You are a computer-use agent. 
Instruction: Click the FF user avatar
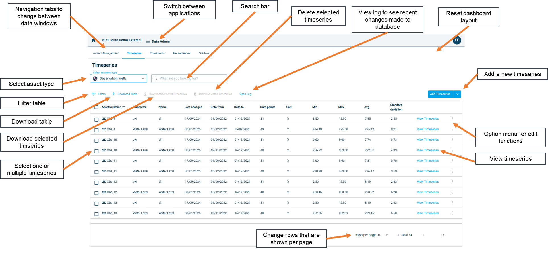click(457, 40)
